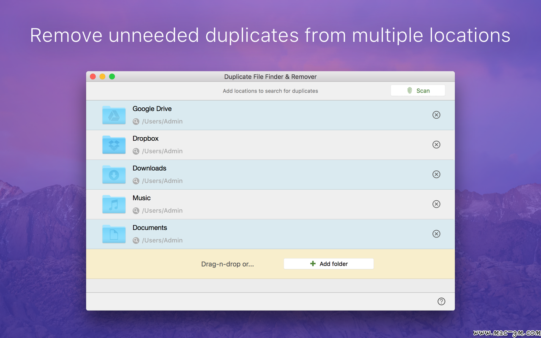
Task: Click the "Google Drive" name text
Action: pyautogui.click(x=152, y=109)
